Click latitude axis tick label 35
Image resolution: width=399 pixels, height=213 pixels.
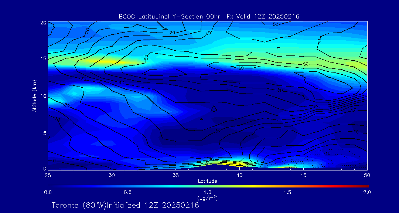point(175,175)
